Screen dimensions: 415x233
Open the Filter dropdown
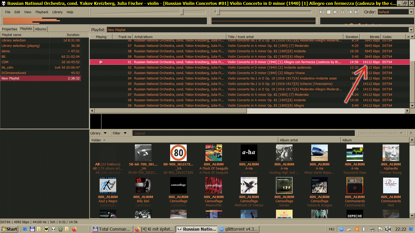pyautogui.click(x=120, y=133)
